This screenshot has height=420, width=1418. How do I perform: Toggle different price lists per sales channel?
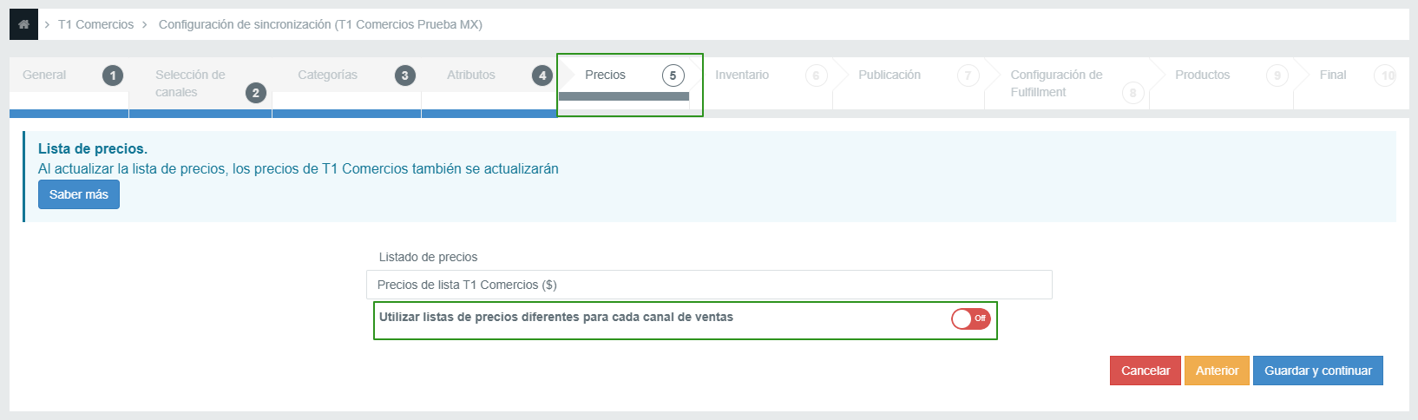click(970, 318)
